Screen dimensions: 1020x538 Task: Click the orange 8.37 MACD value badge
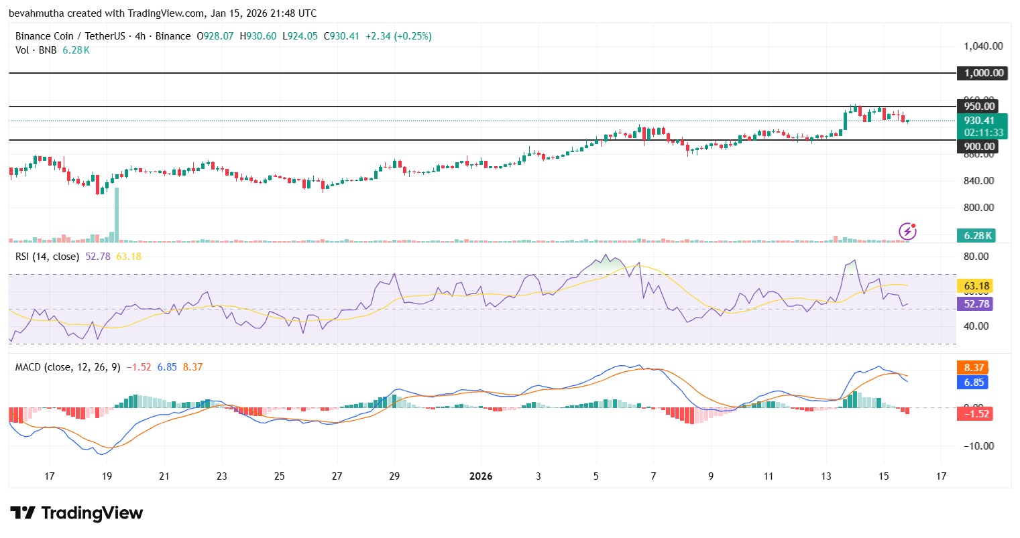click(x=972, y=367)
